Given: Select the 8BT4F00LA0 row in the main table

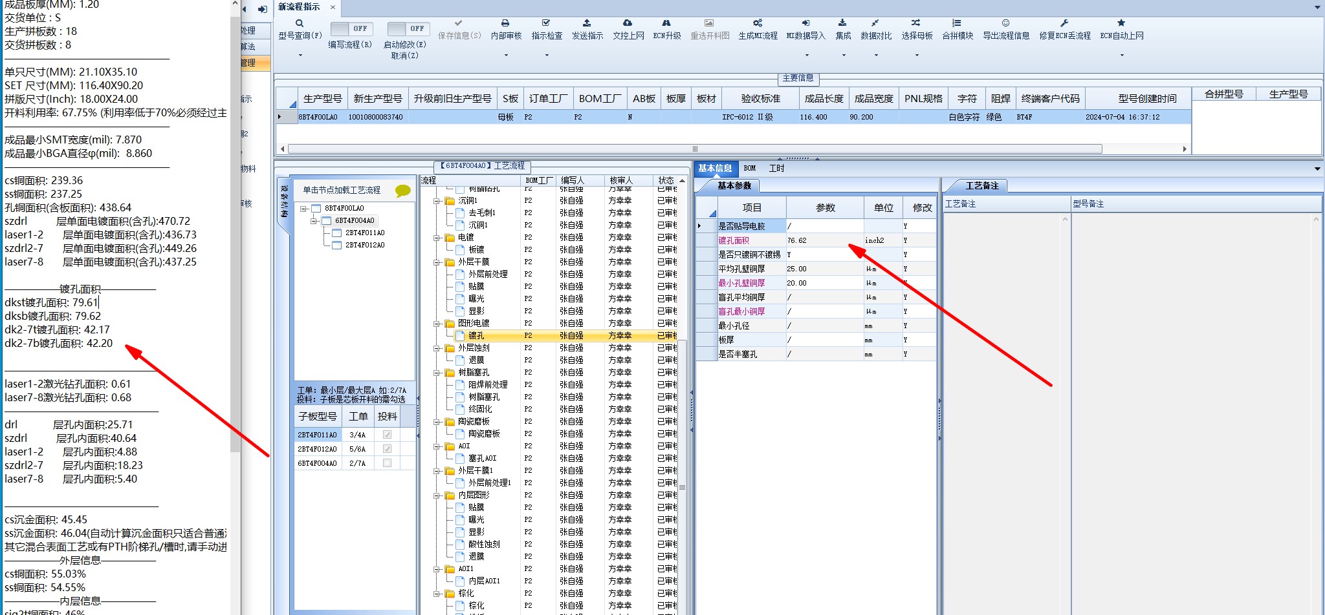Looking at the screenshot, I should click(733, 117).
